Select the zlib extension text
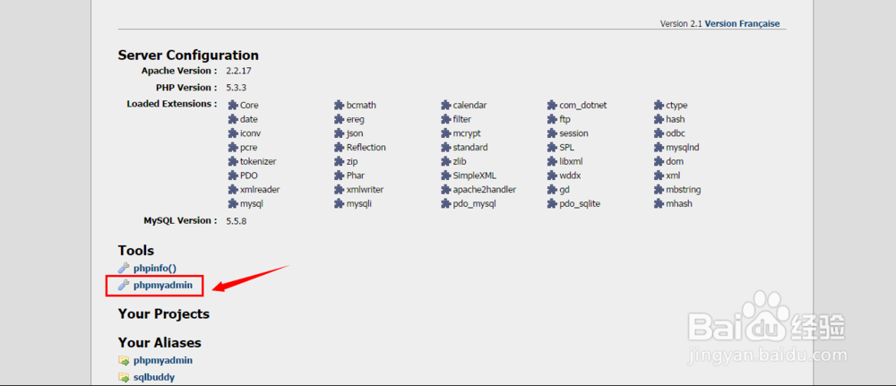The image size is (896, 386). tap(460, 161)
